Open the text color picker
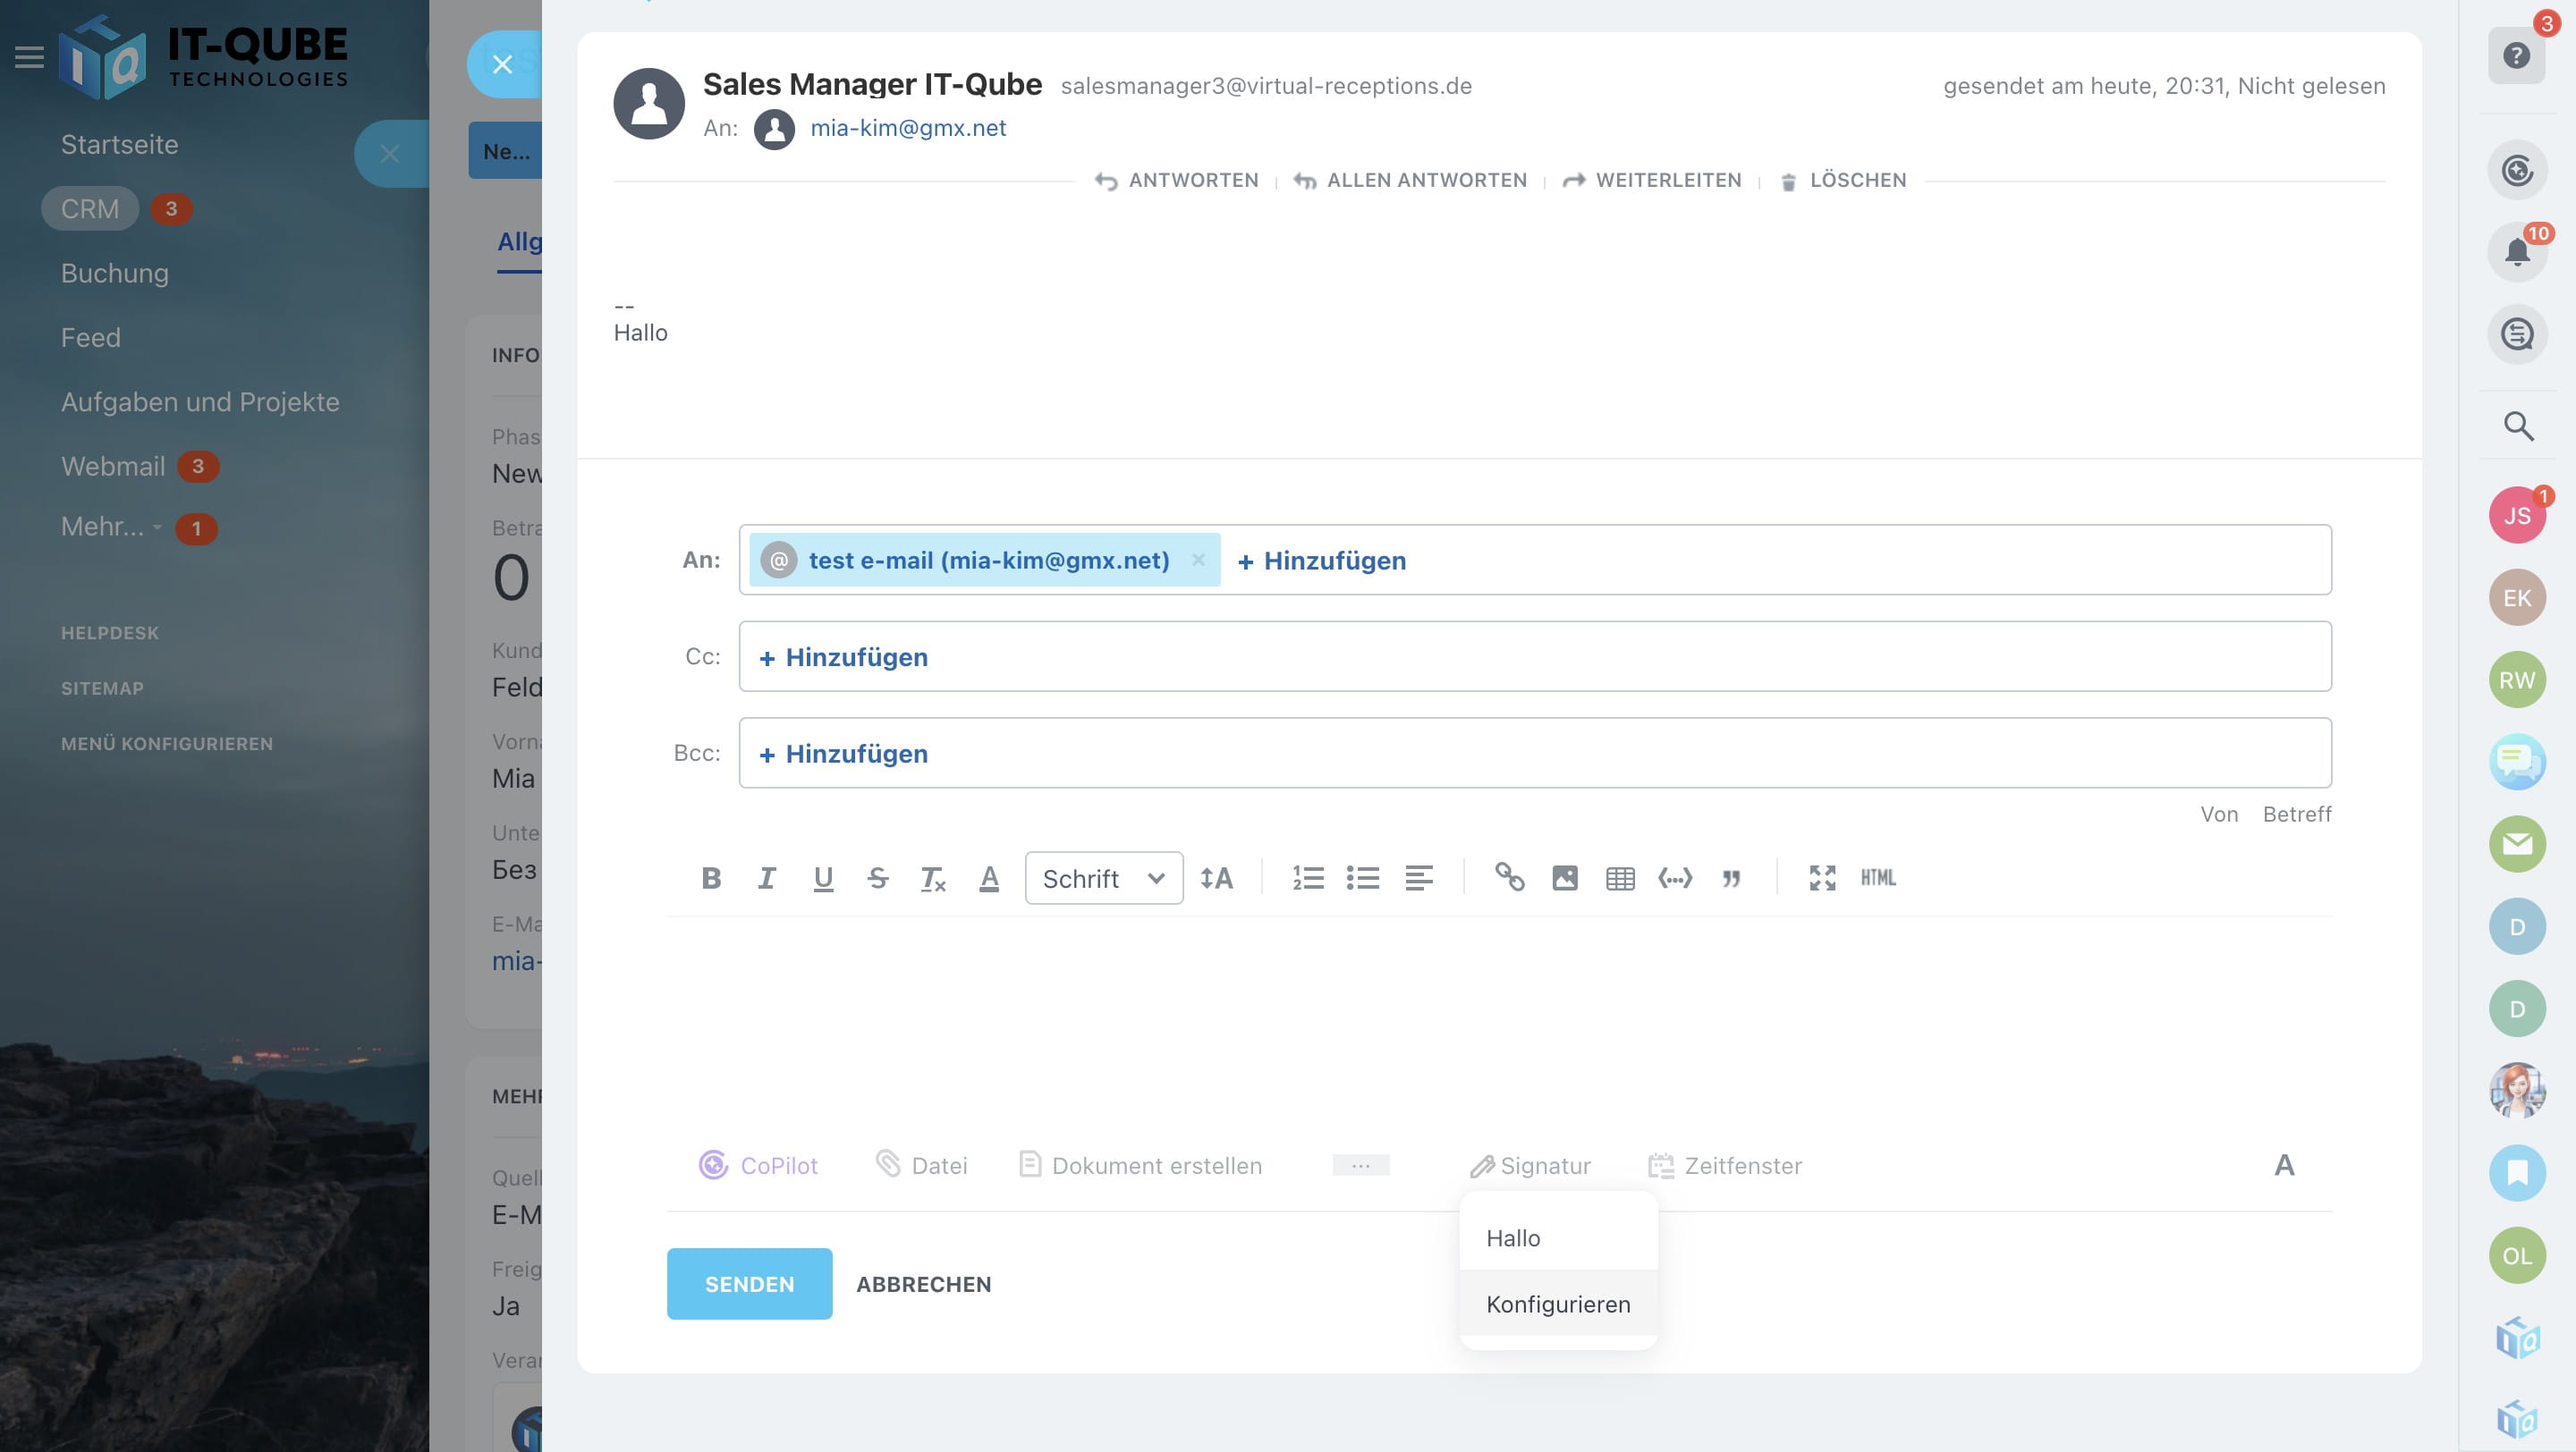 pyautogui.click(x=989, y=878)
